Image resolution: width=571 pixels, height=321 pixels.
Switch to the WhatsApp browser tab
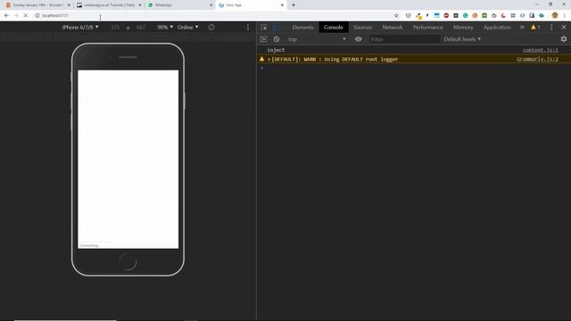(x=180, y=5)
